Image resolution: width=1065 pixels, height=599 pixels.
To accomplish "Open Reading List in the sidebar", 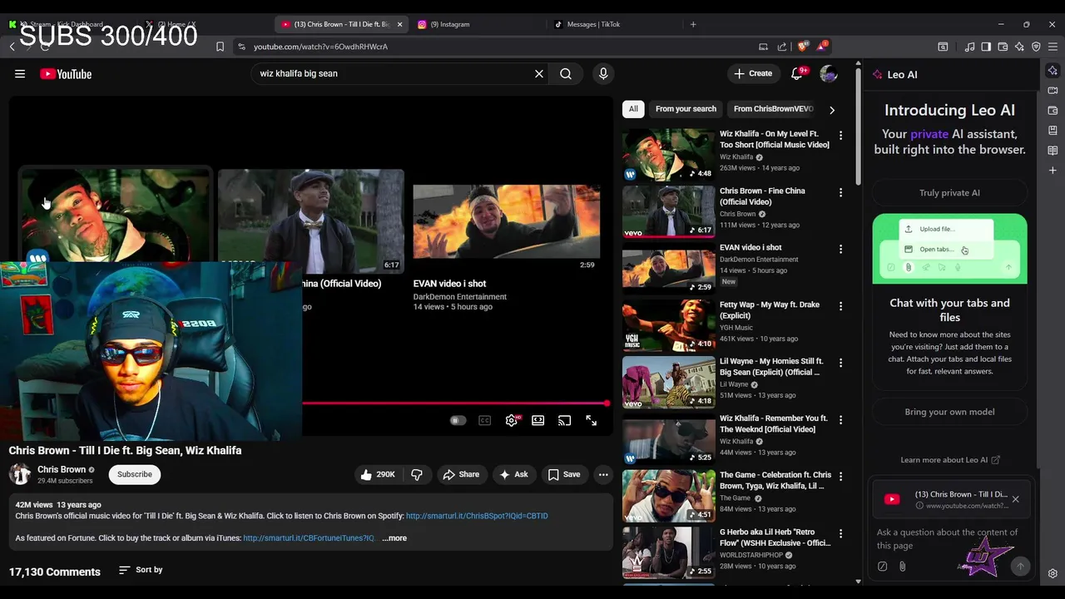I will 1053,151.
